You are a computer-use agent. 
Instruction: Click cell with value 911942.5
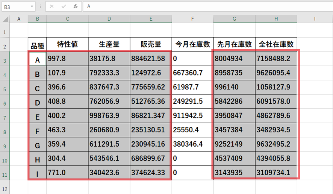point(193,116)
